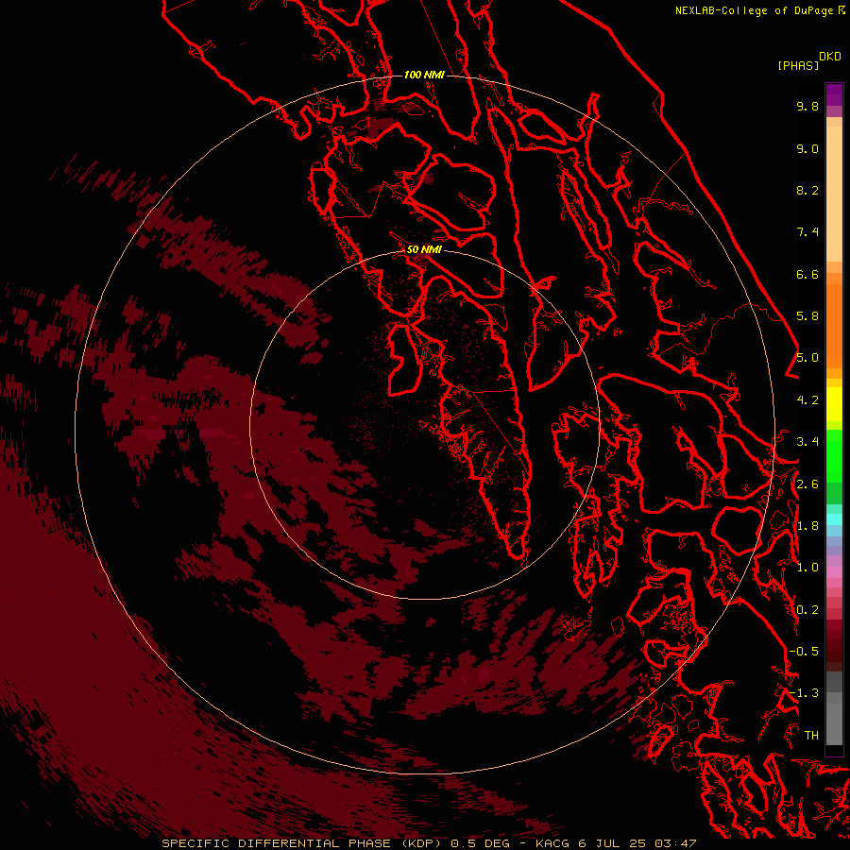850x850 pixels.
Task: Click the yellow segment of the color bar
Action: pos(834,404)
